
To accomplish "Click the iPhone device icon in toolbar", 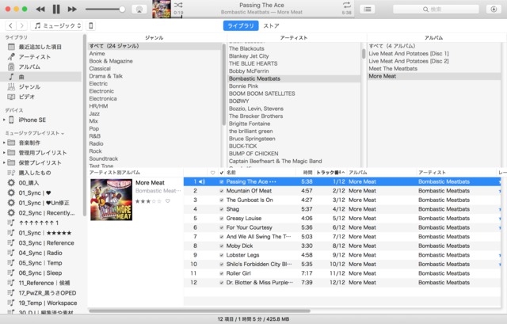I will [x=91, y=26].
